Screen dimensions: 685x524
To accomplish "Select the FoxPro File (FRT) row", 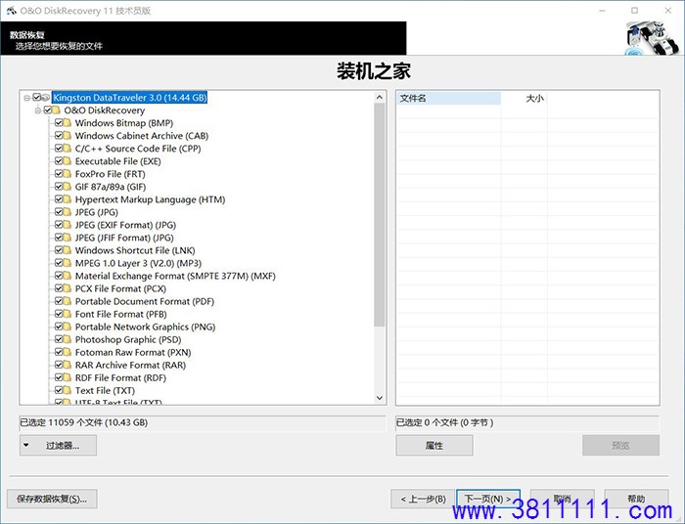I will tap(110, 174).
